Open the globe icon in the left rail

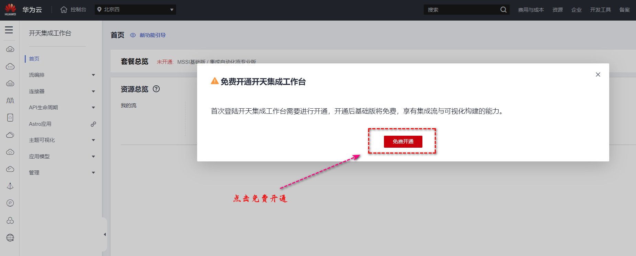click(10, 237)
